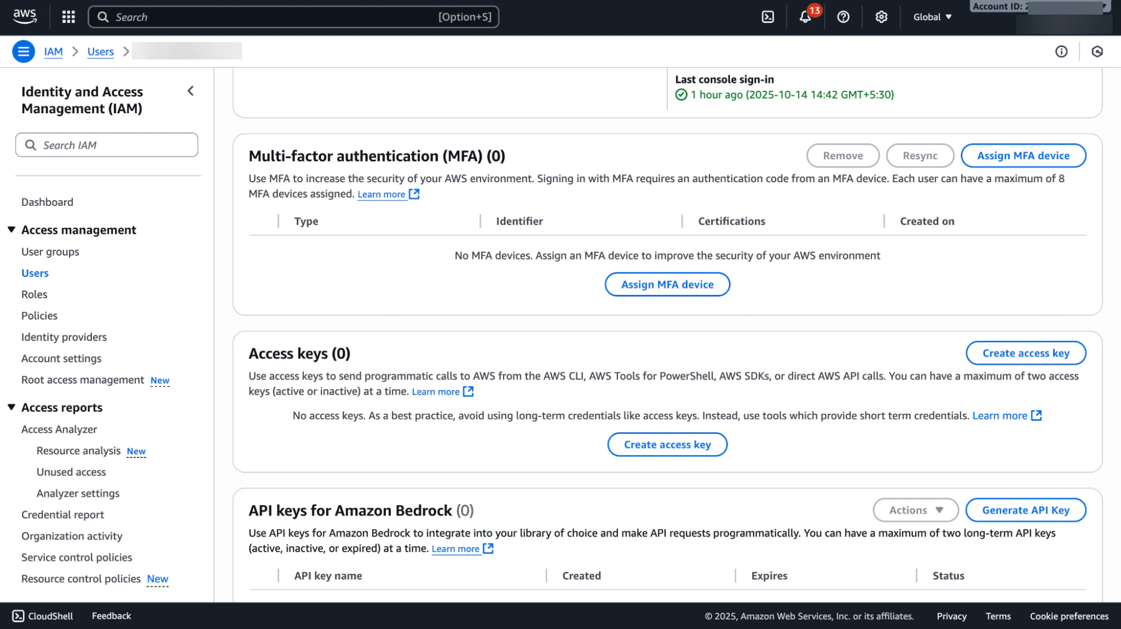Click inside the Search IAM field
Image resolution: width=1121 pixels, height=629 pixels.
tap(107, 145)
